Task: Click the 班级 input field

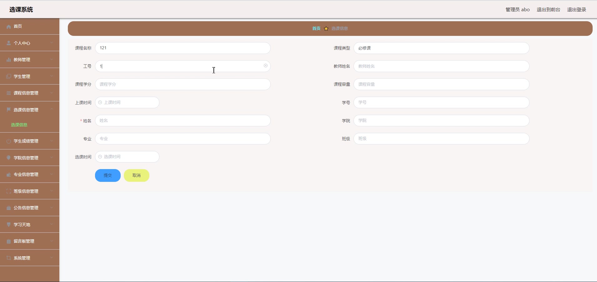Action: (x=441, y=139)
